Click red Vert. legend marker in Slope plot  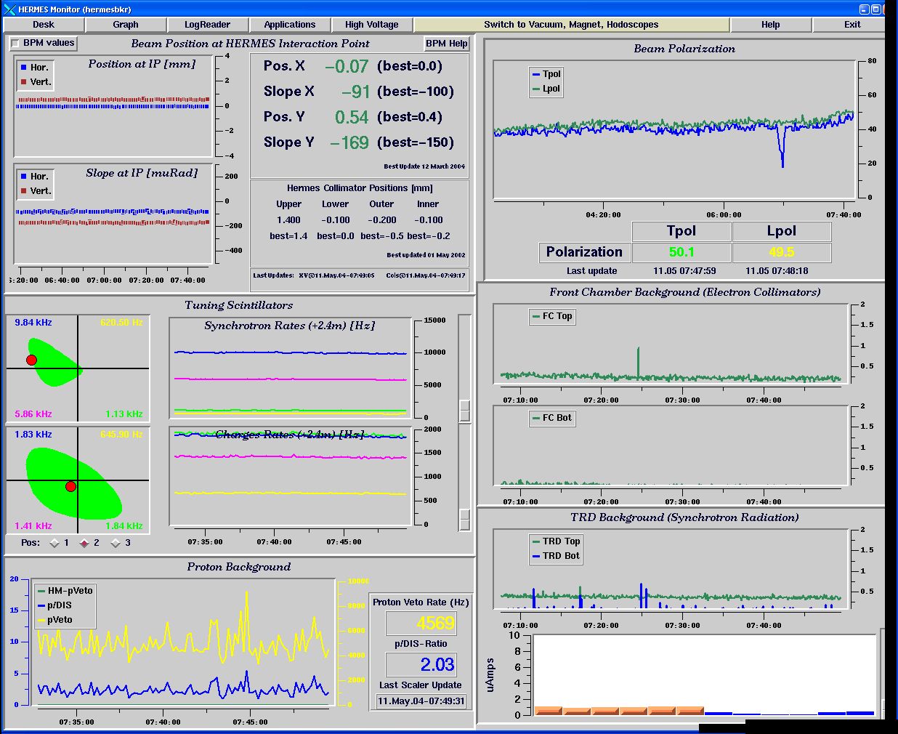click(24, 191)
